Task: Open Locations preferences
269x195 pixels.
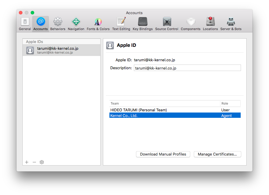Action: [210, 24]
